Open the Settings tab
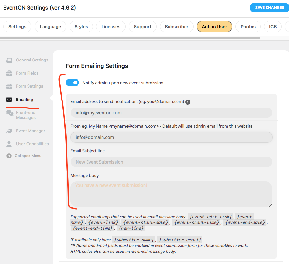289x264 pixels. pos(17,27)
